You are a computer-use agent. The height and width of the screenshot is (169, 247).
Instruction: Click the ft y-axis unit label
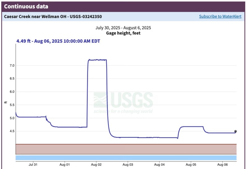5,102
